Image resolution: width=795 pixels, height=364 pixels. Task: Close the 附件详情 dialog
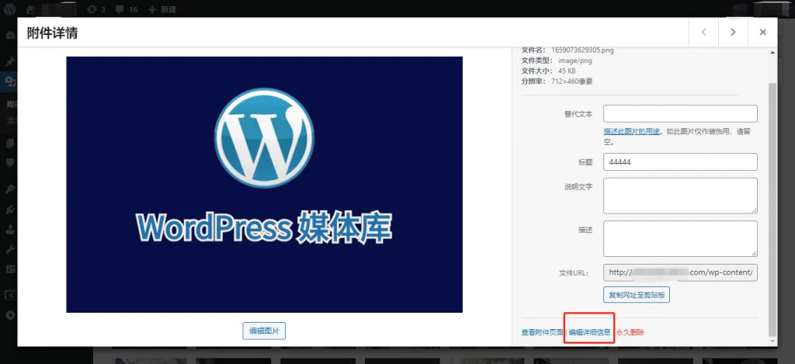click(x=762, y=32)
